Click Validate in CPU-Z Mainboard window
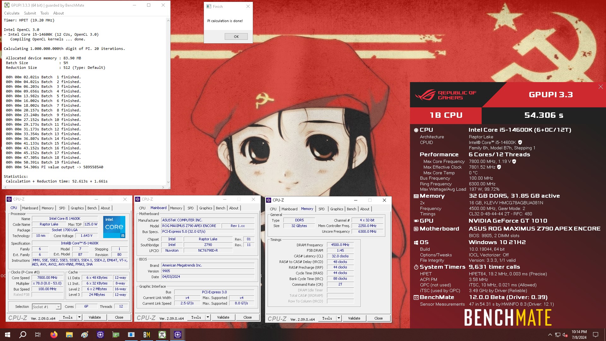Screen dimensions: 606x341 [223, 317]
